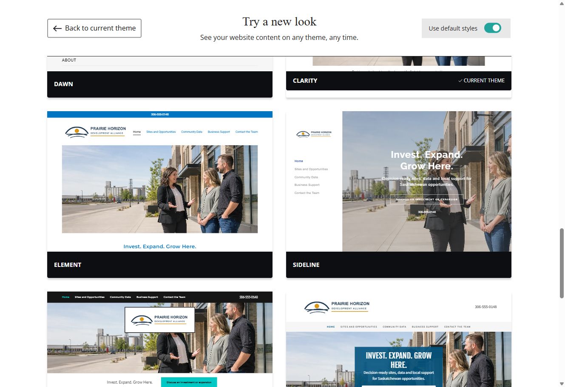This screenshot has width=565, height=387.
Task: Click the dark header theme preview with centered logo
Action: pyautogui.click(x=160, y=339)
